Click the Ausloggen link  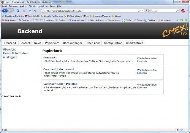[x=10, y=57]
